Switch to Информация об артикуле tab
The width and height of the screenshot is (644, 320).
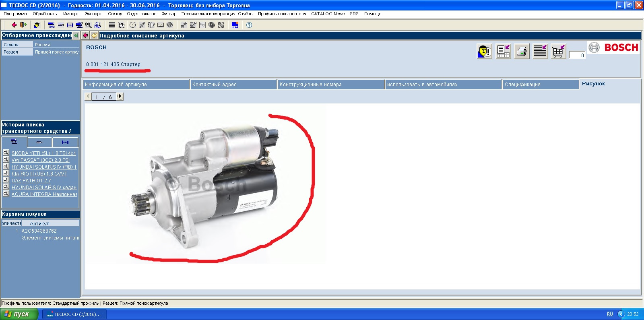point(136,85)
